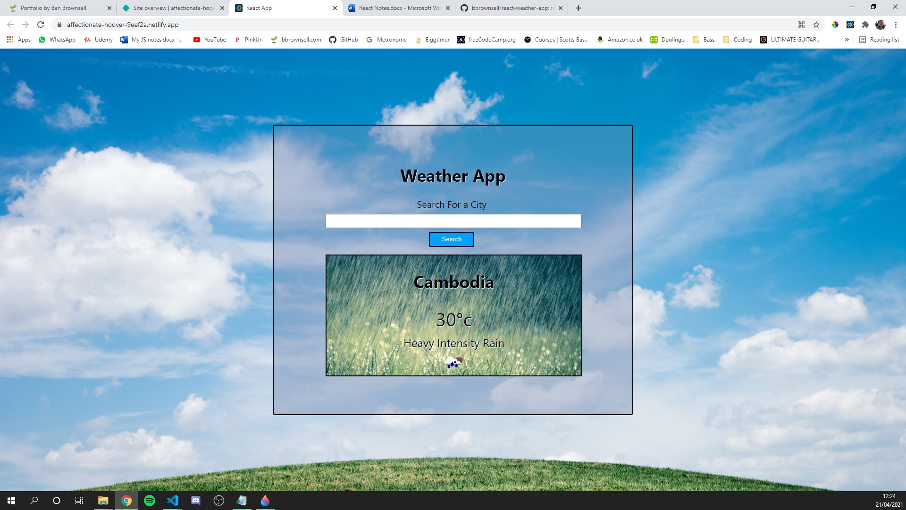Open the Udemy bookmark

[x=98, y=40]
